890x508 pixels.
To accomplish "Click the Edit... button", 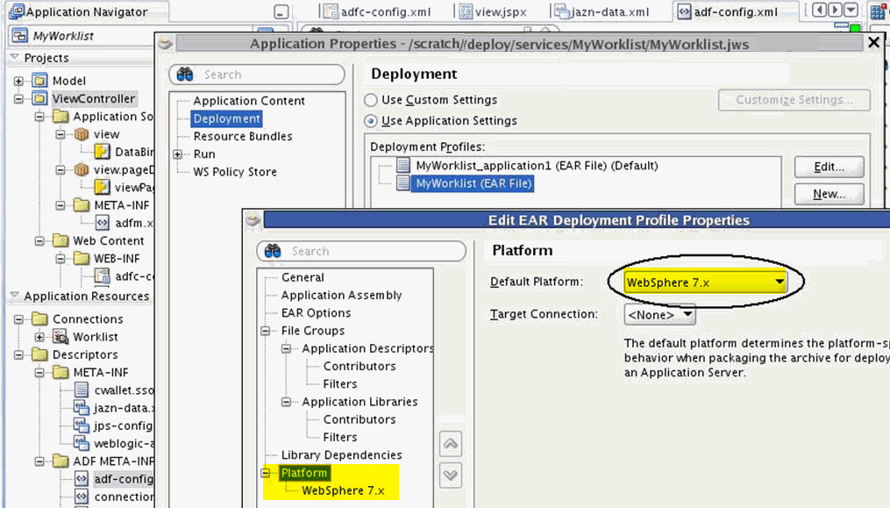I will pyautogui.click(x=829, y=167).
